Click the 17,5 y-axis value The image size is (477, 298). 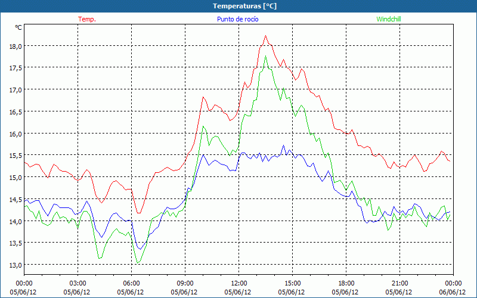point(16,68)
